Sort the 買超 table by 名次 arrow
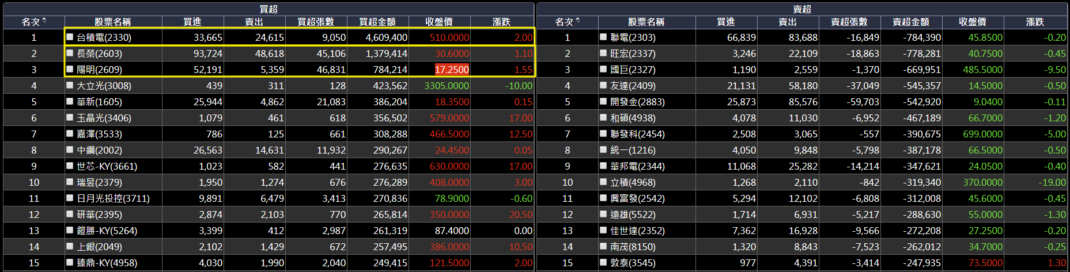Image resolution: width=1070 pixels, height=272 pixels. pos(44,21)
